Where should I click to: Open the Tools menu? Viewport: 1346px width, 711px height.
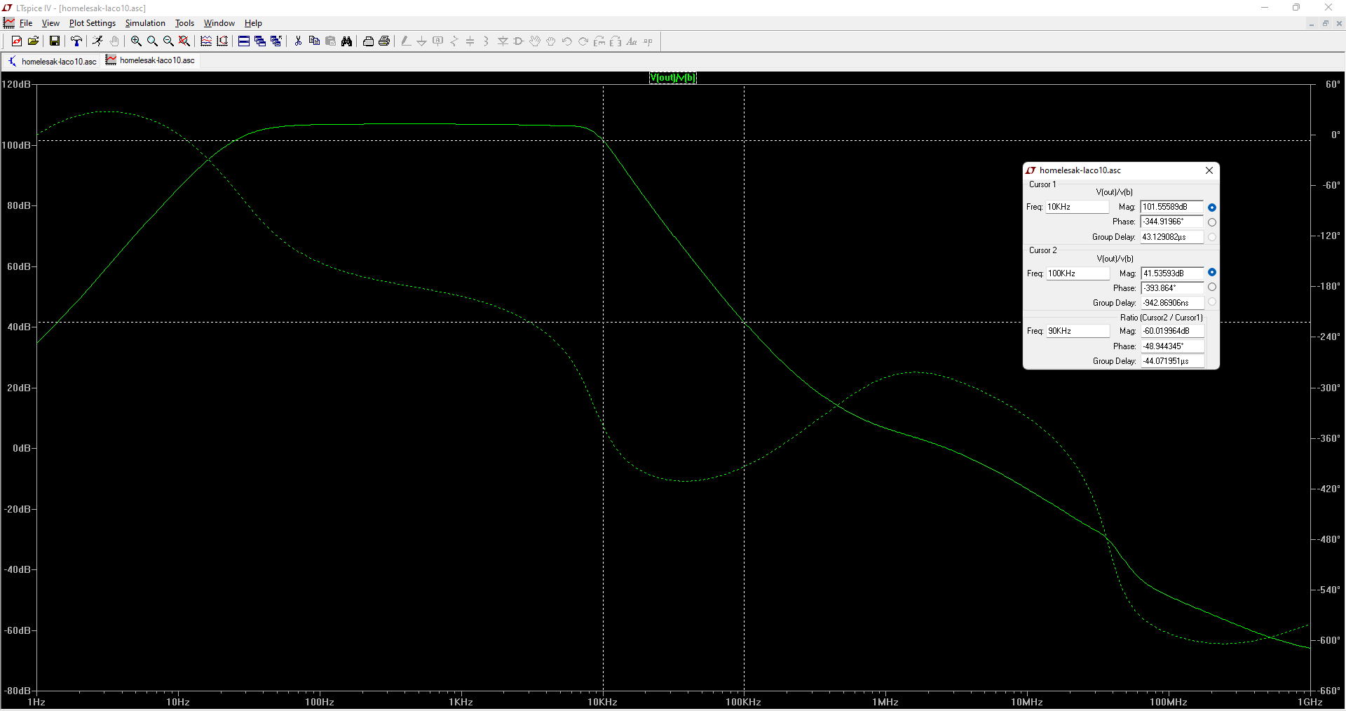184,23
